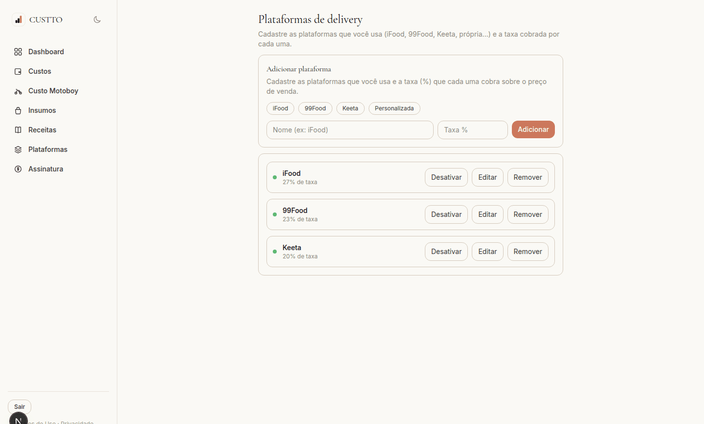Edit the Keeta platform
The image size is (704, 424).
(487, 252)
